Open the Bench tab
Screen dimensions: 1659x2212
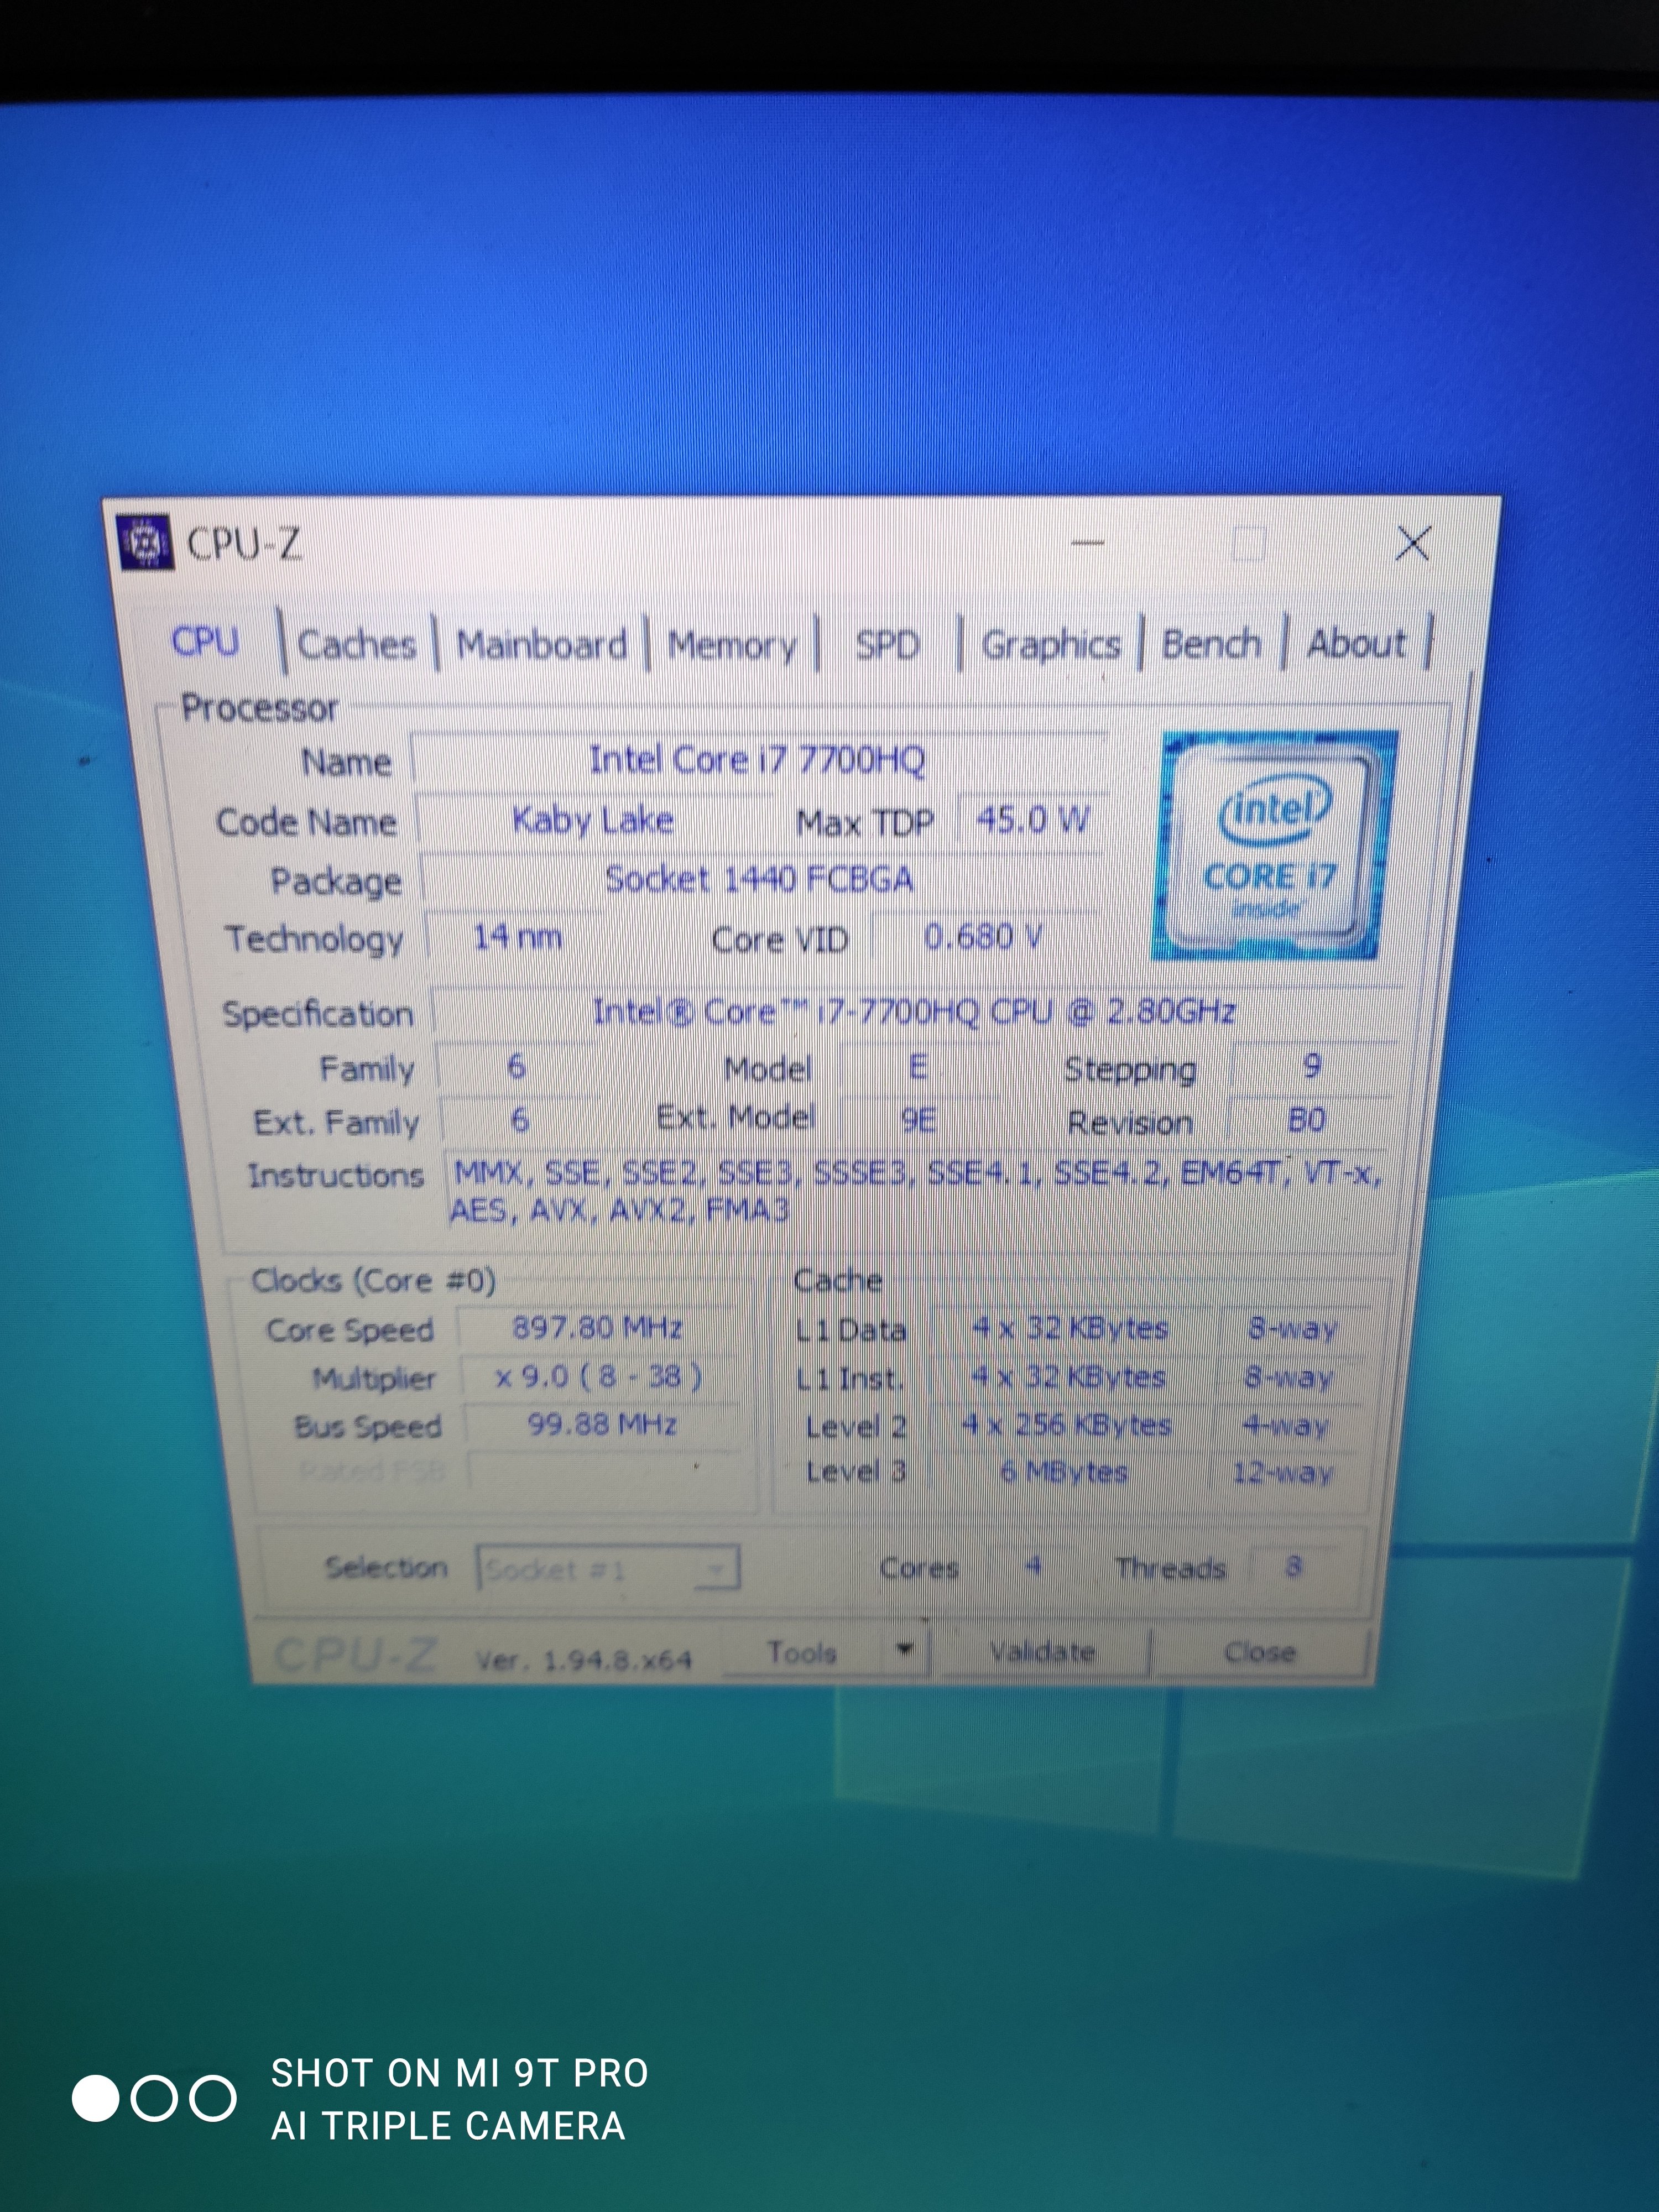pos(1210,644)
